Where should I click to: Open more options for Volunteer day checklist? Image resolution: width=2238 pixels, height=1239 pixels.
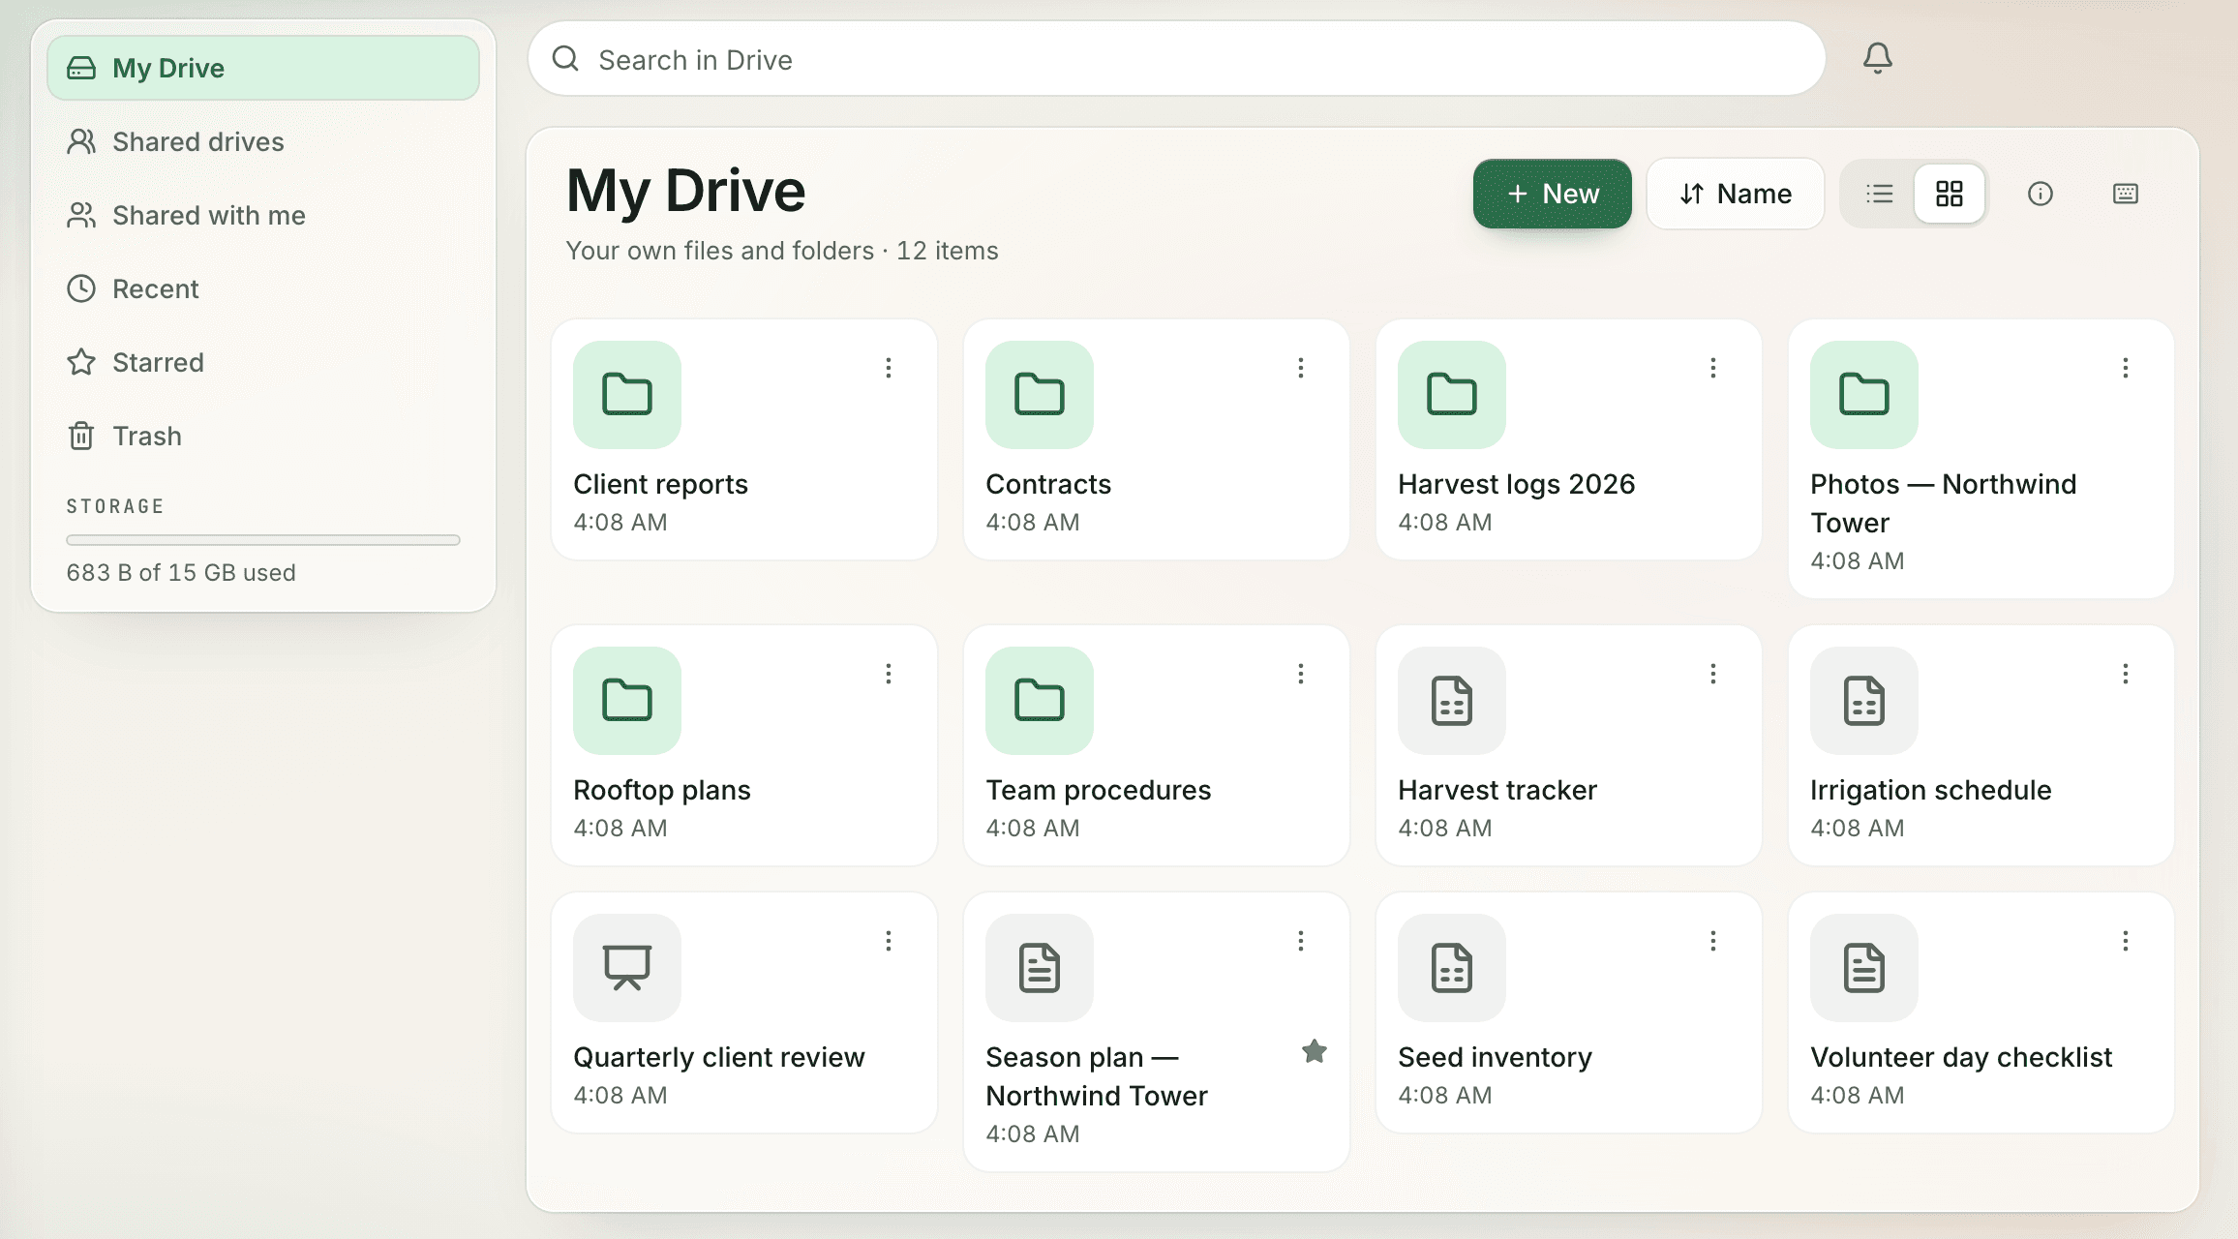pyautogui.click(x=2125, y=941)
